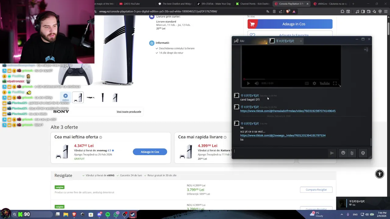The height and width of the screenshot is (219, 390).
Task: Show info for Cea mai ieftina oferta
Action: click(x=101, y=137)
